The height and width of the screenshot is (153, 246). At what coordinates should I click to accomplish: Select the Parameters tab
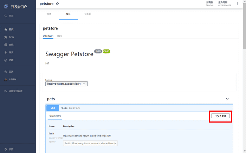click(55, 116)
